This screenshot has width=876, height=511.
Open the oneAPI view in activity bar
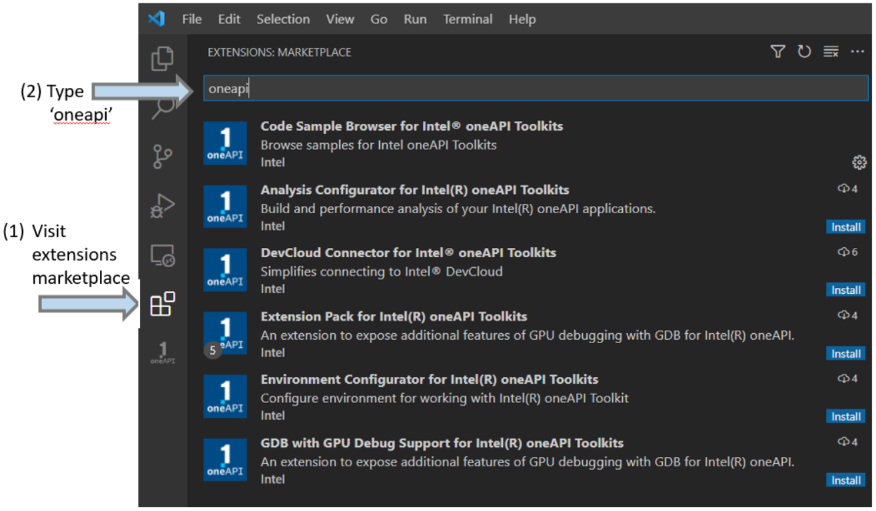(163, 353)
